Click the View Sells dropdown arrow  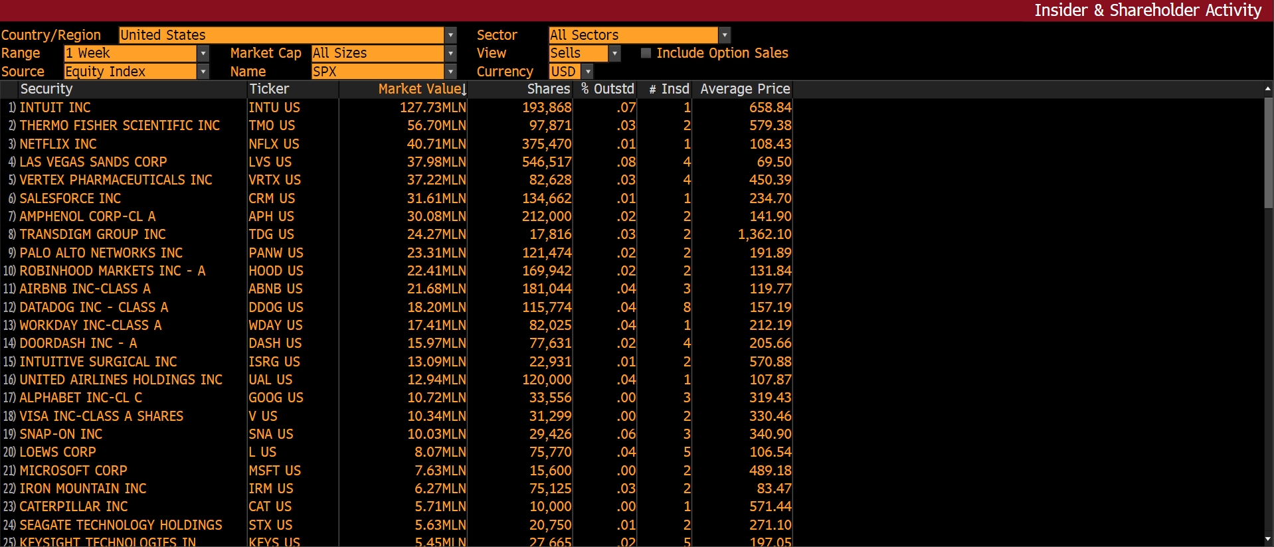614,53
